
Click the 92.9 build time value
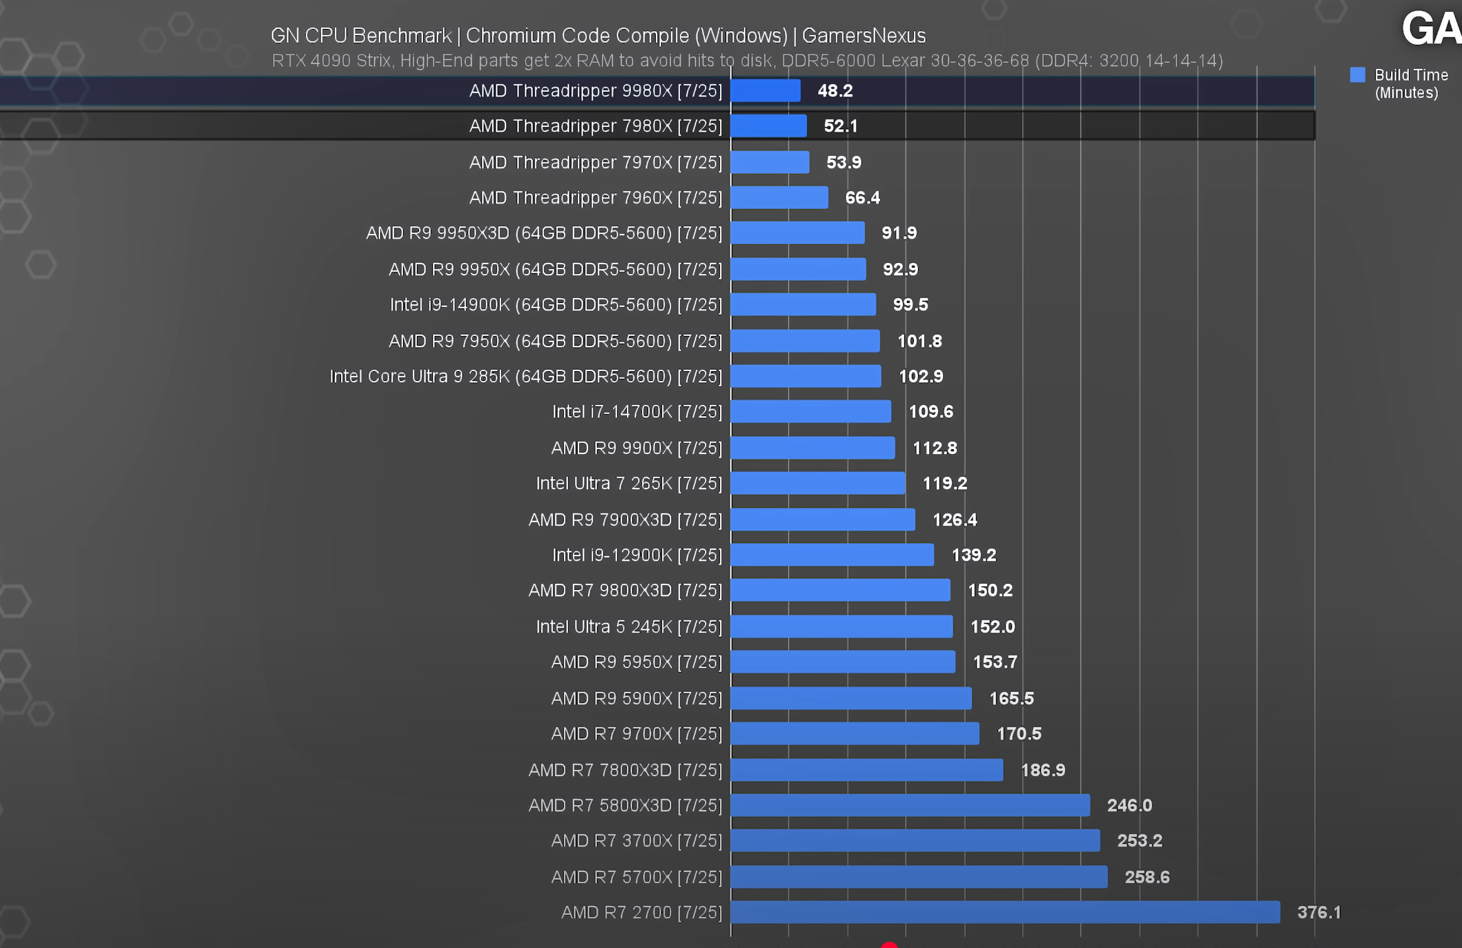pyautogui.click(x=900, y=269)
